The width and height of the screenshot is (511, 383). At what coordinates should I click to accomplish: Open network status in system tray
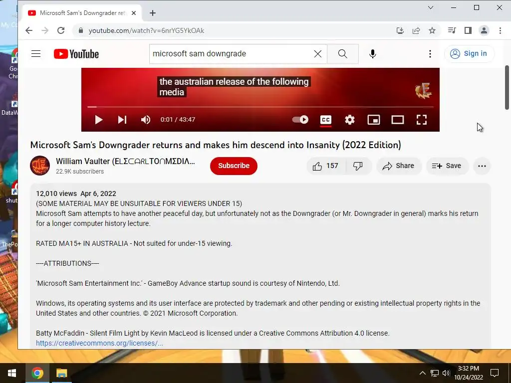pyautogui.click(x=435, y=373)
